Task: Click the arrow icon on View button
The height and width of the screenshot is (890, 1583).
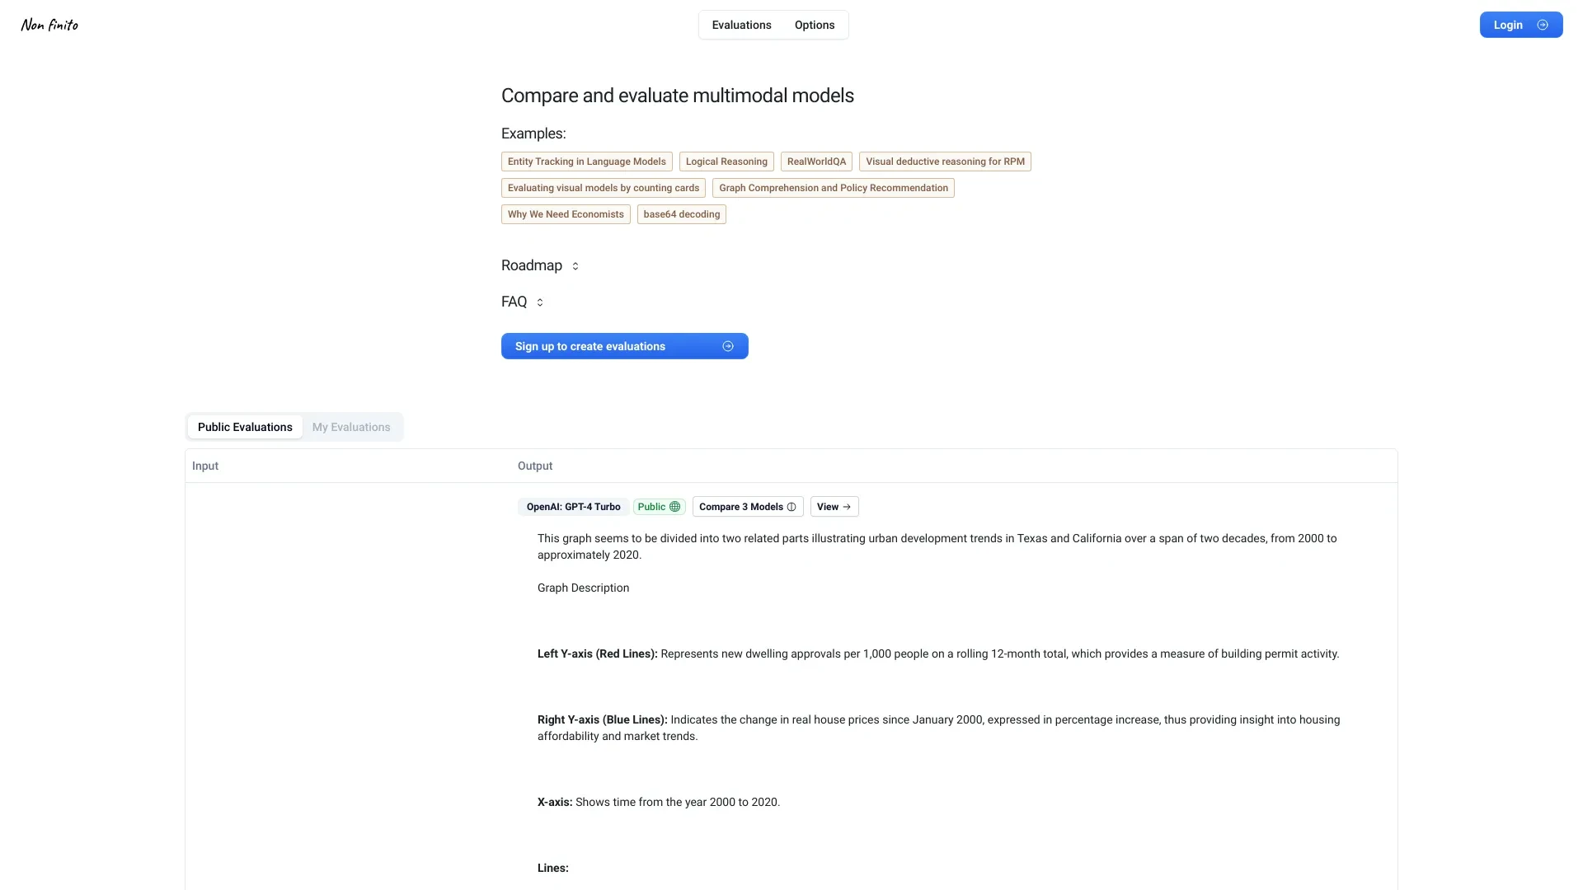Action: pyautogui.click(x=847, y=507)
